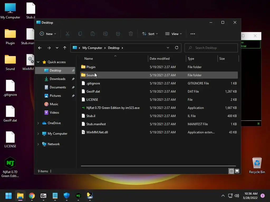Sort by the Type column header

click(x=202, y=59)
